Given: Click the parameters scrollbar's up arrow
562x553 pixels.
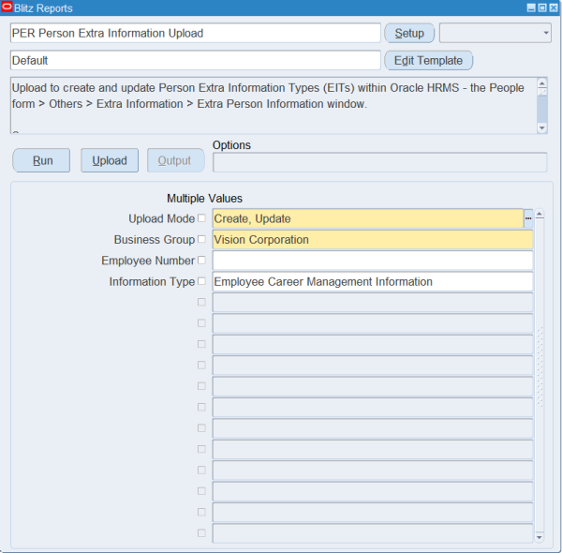Looking at the screenshot, I should click(540, 215).
